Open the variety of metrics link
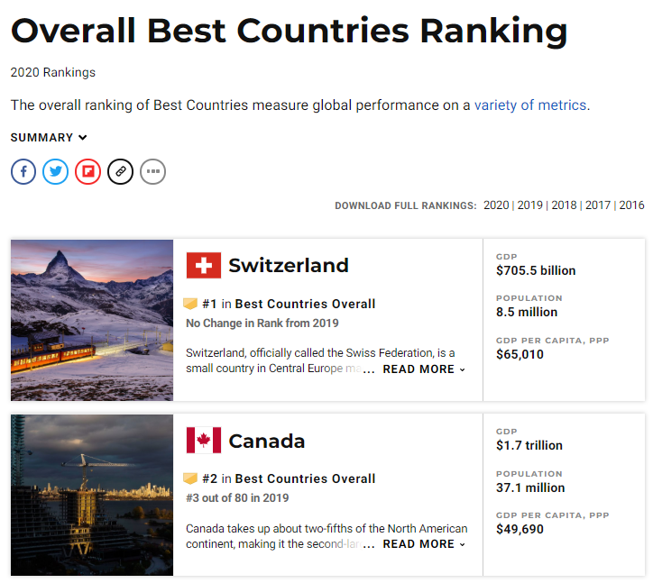 tap(530, 105)
